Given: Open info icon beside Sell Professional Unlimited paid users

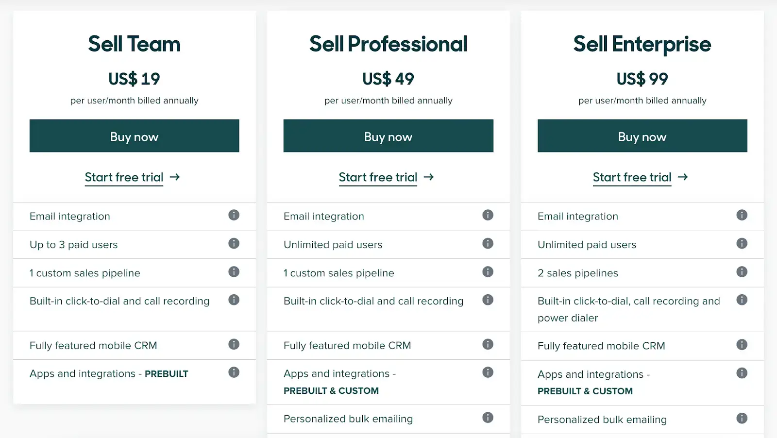Looking at the screenshot, I should tap(488, 243).
